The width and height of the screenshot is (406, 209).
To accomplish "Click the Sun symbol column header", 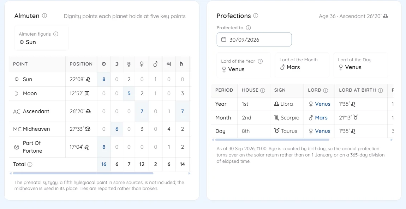I will coord(104,64).
